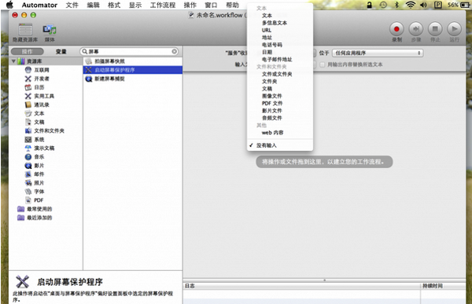Screen dimensions: 472x304
Task: Select the 字体 library category
Action: tap(39, 192)
